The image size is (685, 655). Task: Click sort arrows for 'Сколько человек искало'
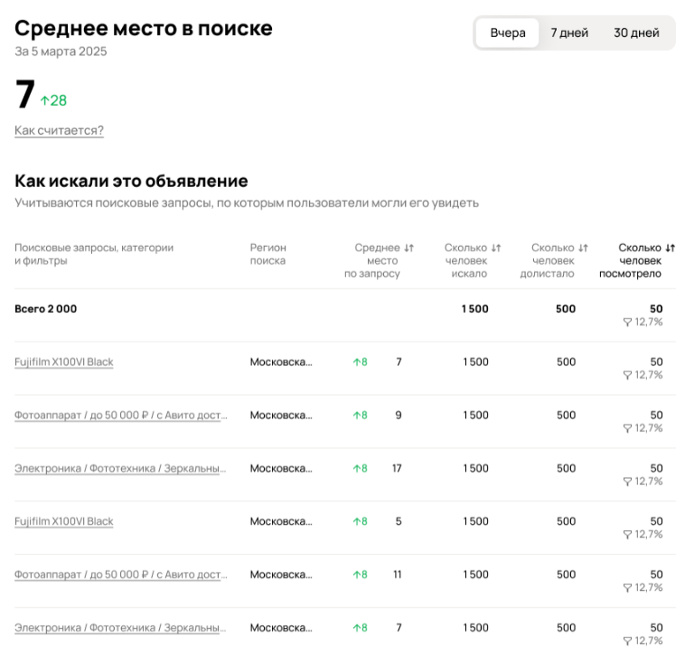pyautogui.click(x=495, y=248)
